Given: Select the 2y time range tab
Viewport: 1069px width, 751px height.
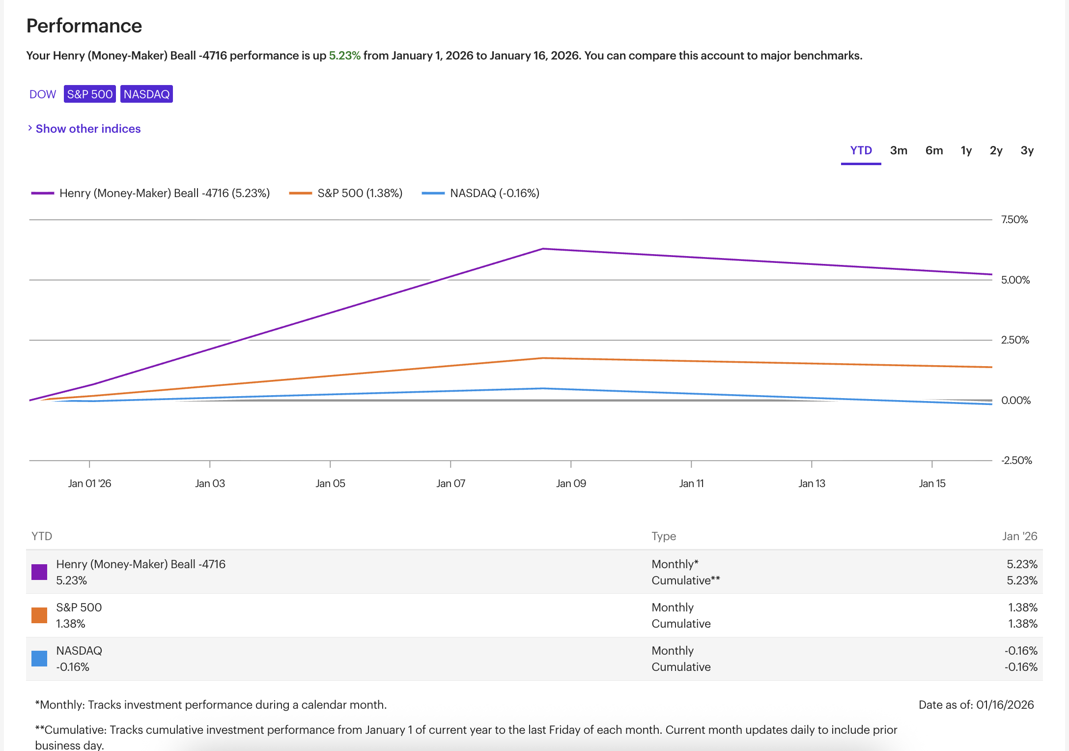Looking at the screenshot, I should [x=996, y=150].
